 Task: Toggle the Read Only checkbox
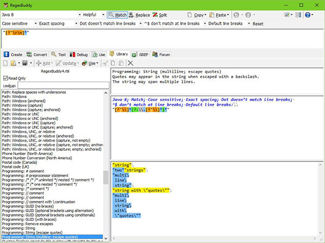point(5,78)
